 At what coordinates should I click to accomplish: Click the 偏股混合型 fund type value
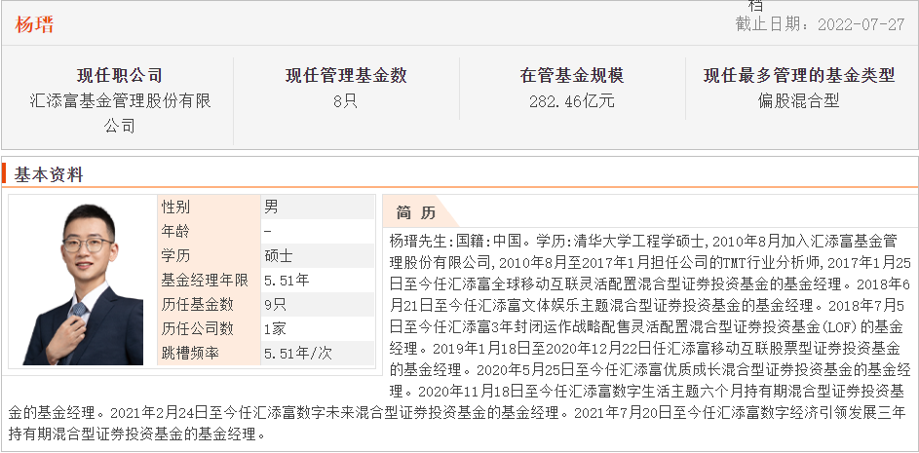pyautogui.click(x=799, y=101)
